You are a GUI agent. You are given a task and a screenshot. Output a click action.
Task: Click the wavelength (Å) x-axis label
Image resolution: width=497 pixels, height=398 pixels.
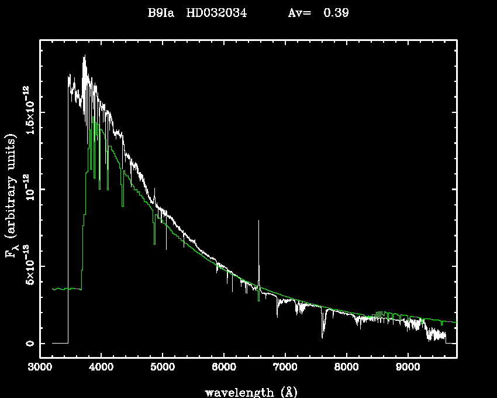(248, 392)
